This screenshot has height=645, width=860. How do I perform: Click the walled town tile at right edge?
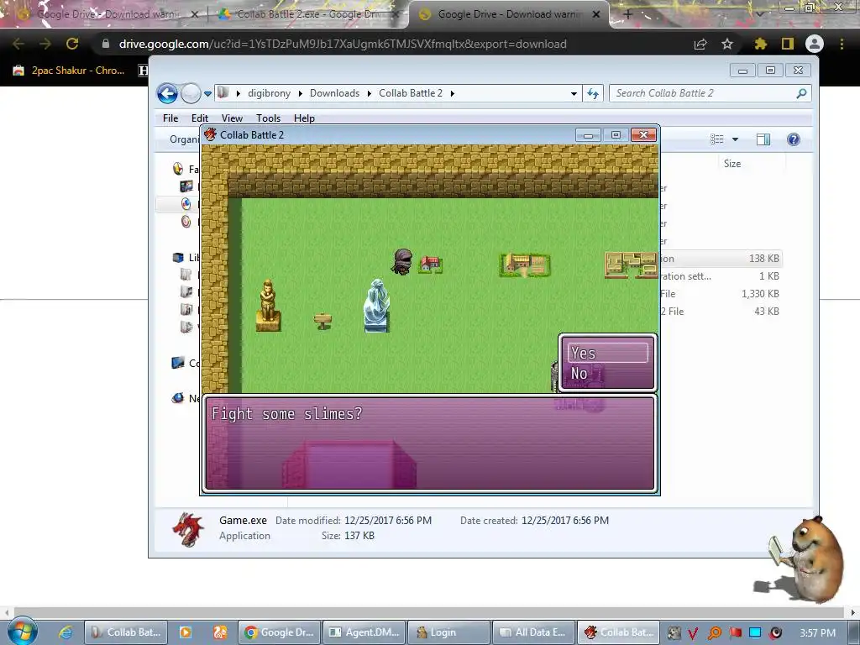pyautogui.click(x=631, y=265)
